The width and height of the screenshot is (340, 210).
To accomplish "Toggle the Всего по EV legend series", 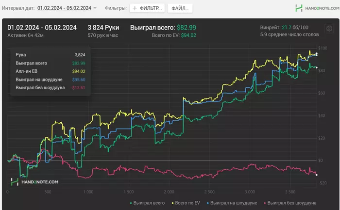I will [x=186, y=203].
